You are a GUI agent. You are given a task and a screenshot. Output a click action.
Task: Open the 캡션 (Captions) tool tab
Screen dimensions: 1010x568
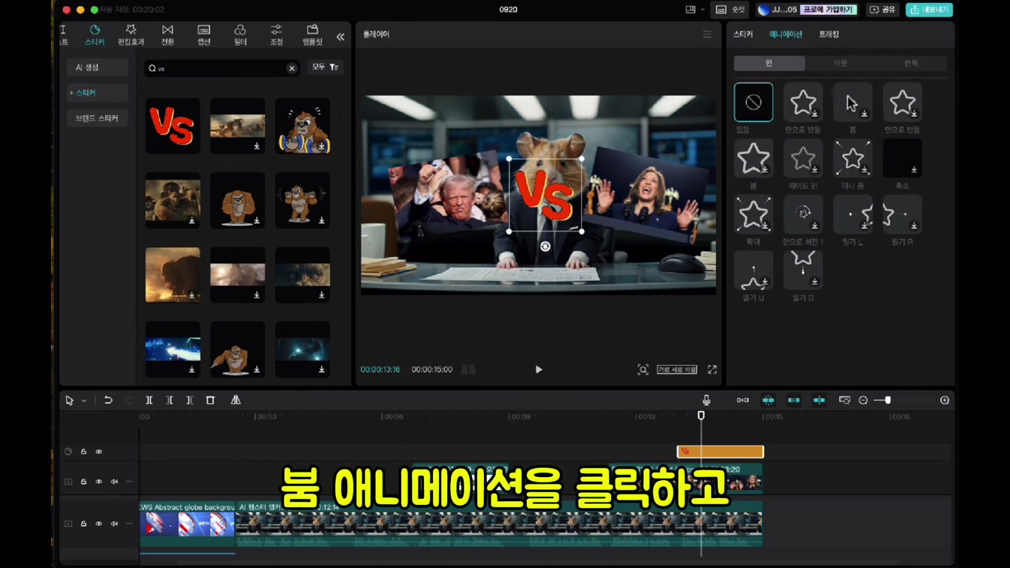click(204, 35)
